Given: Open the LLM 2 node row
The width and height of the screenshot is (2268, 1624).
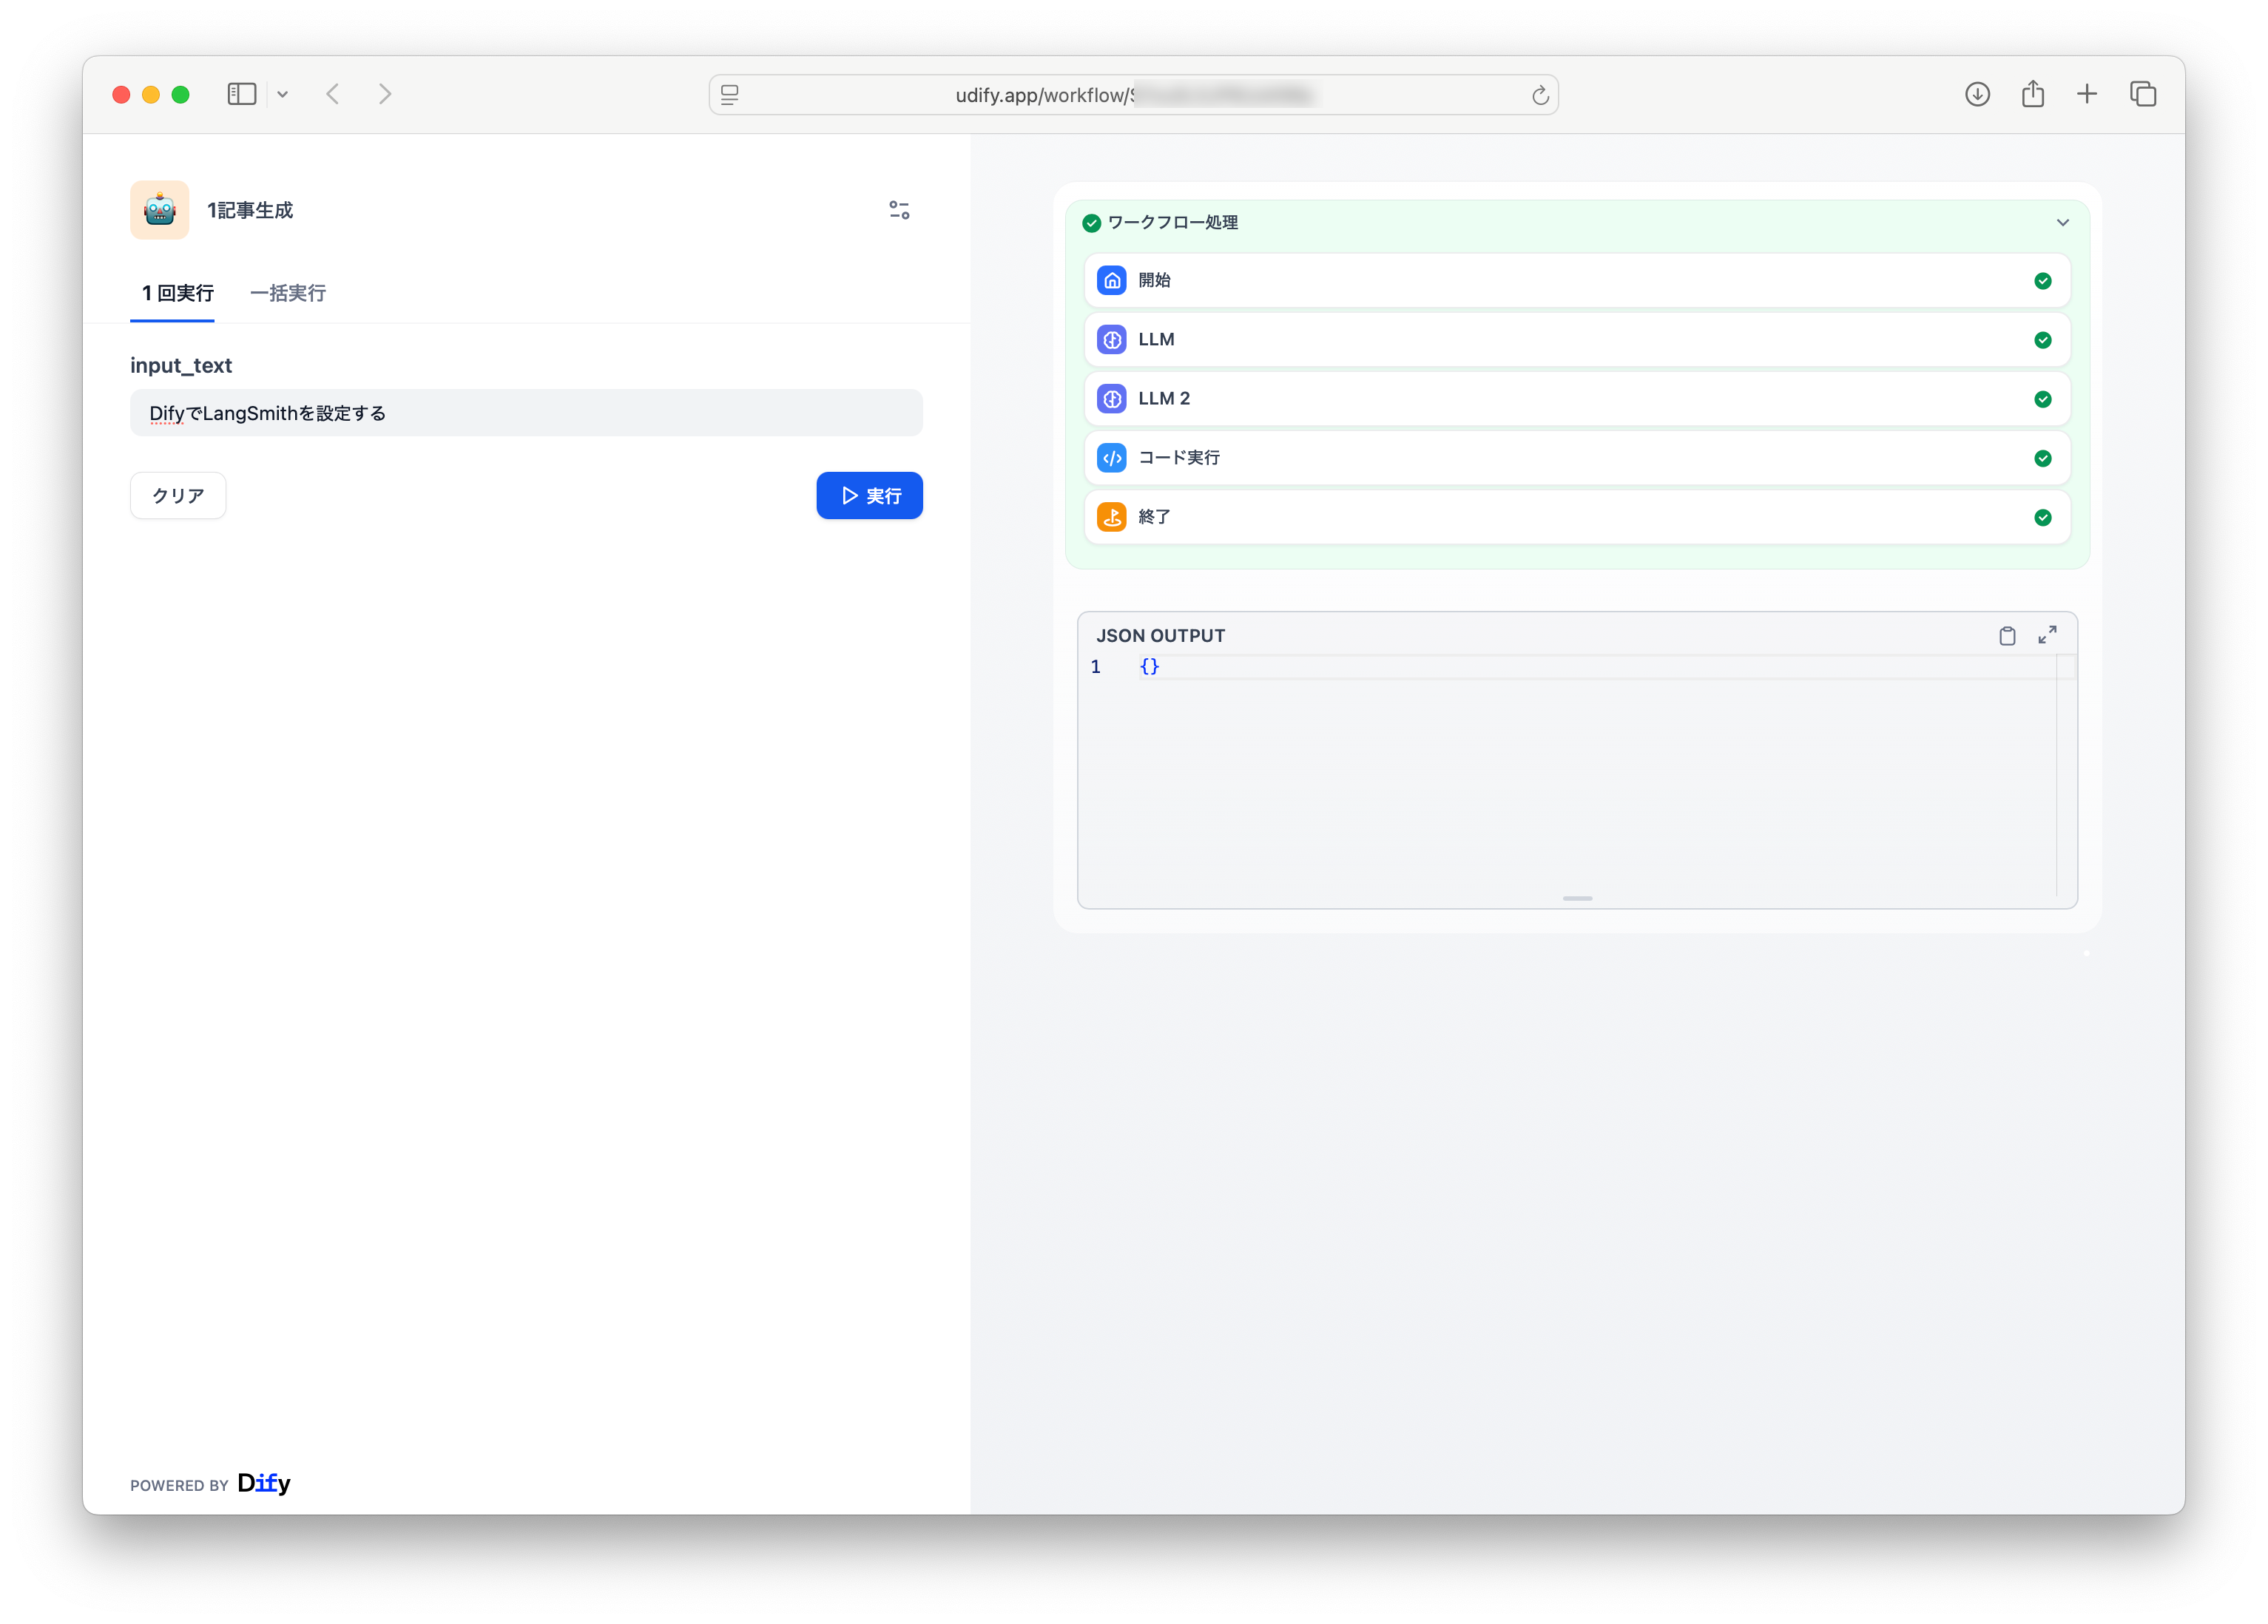Looking at the screenshot, I should [x=1576, y=399].
